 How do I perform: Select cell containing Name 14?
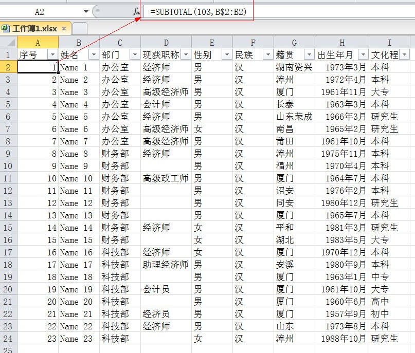click(x=78, y=228)
